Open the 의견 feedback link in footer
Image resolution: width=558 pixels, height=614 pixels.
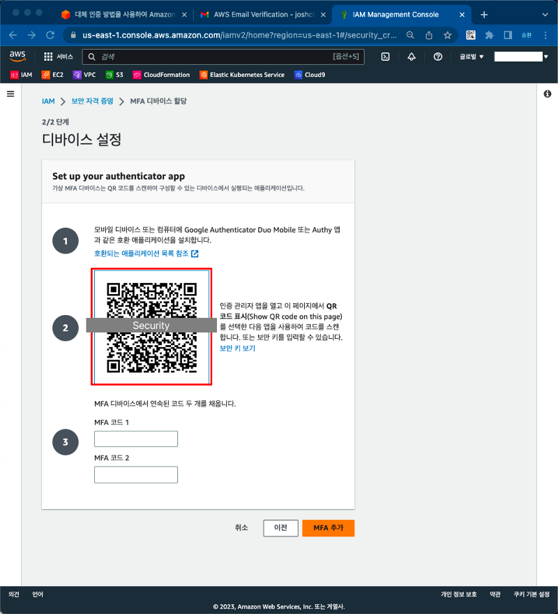(x=14, y=594)
